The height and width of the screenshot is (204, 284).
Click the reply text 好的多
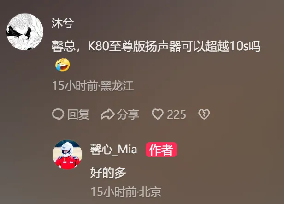pyautogui.click(x=108, y=173)
